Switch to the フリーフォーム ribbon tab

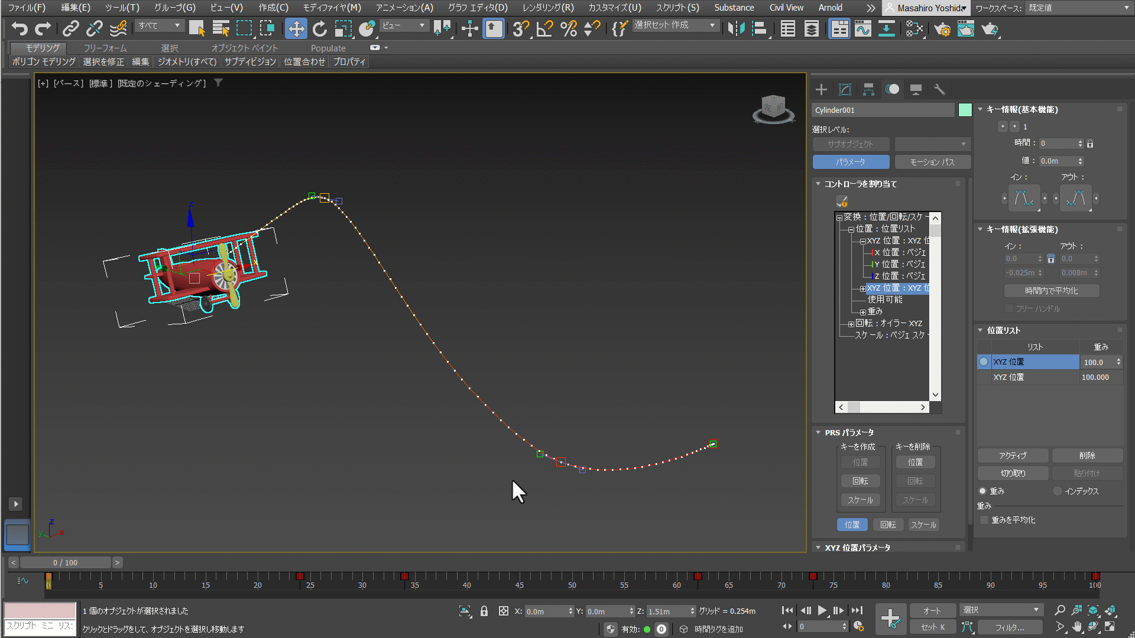[x=105, y=48]
